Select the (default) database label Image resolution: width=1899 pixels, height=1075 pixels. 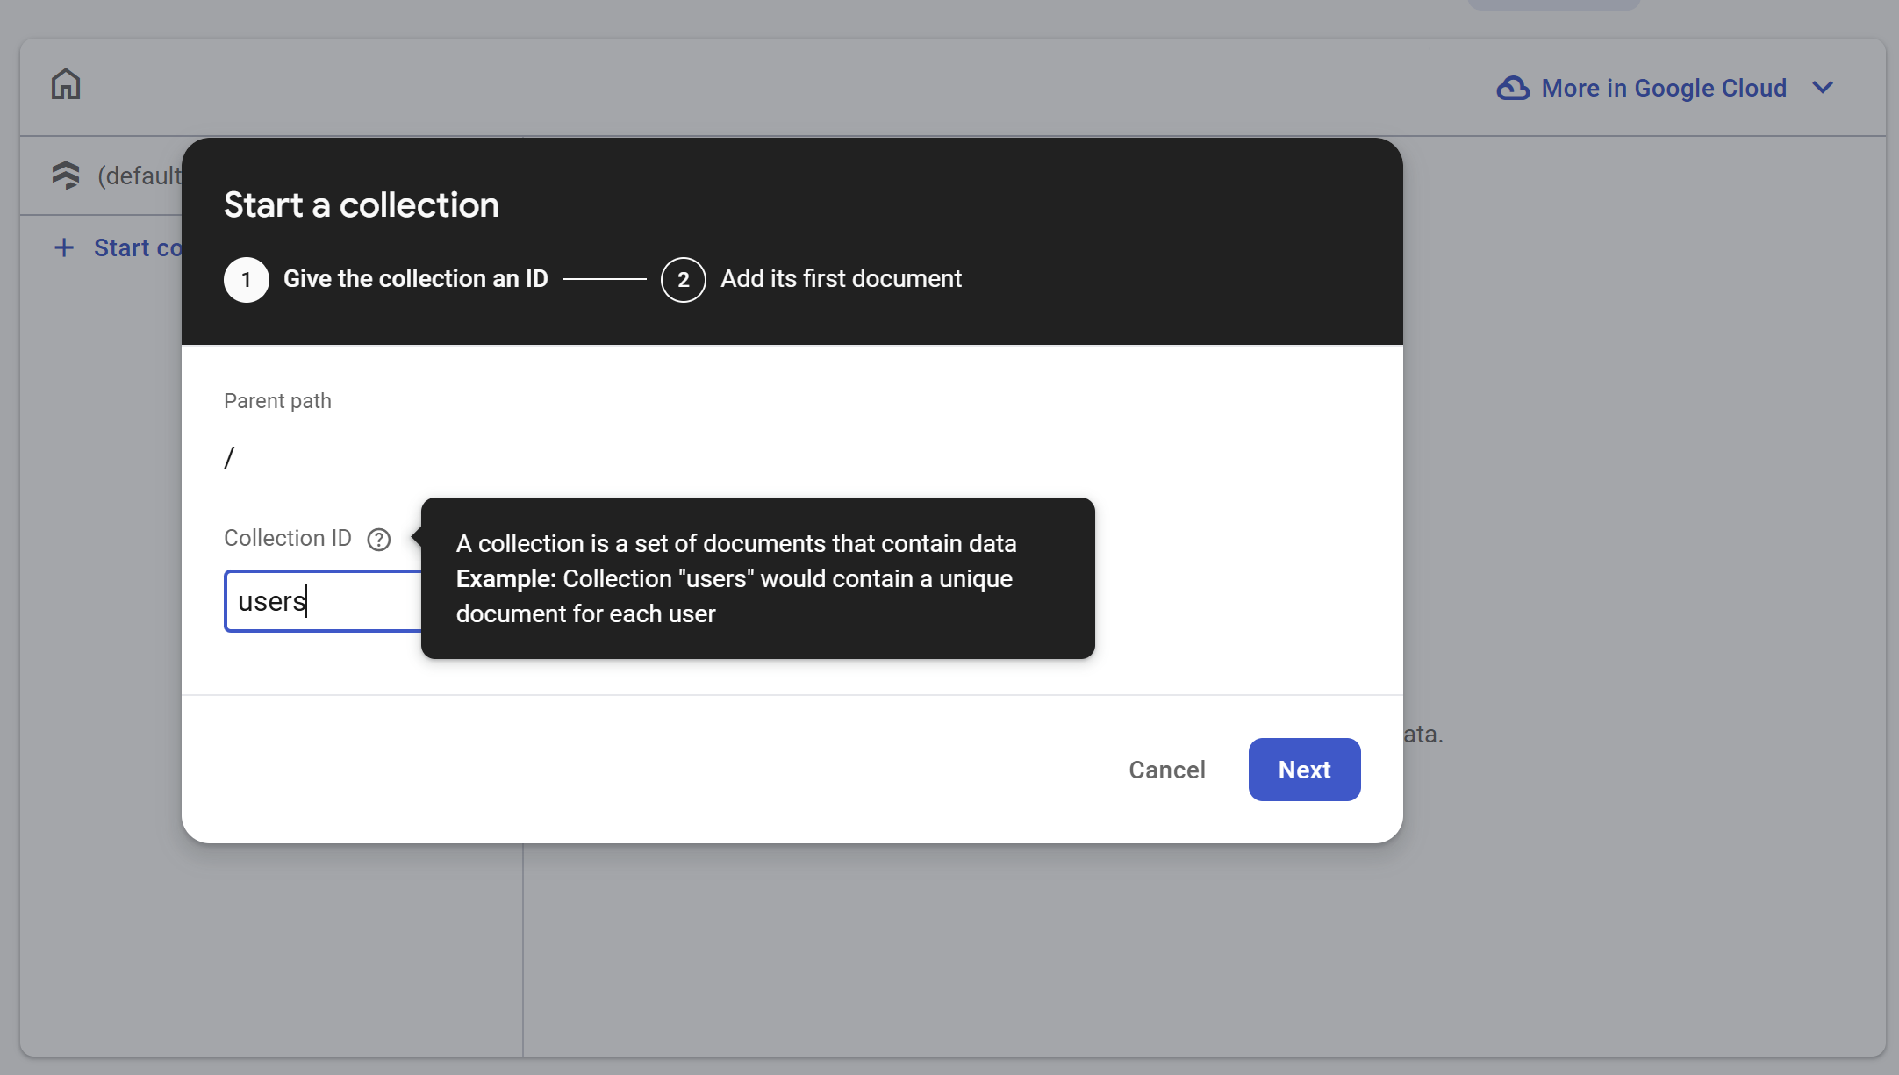coord(140,176)
